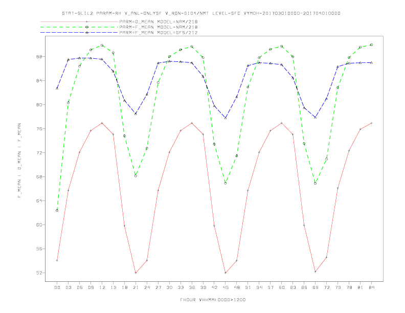Select legend text 'PARM=F_MEAN MODEL=NAM/218'
The image size is (405, 313).
pyautogui.click(x=159, y=27)
